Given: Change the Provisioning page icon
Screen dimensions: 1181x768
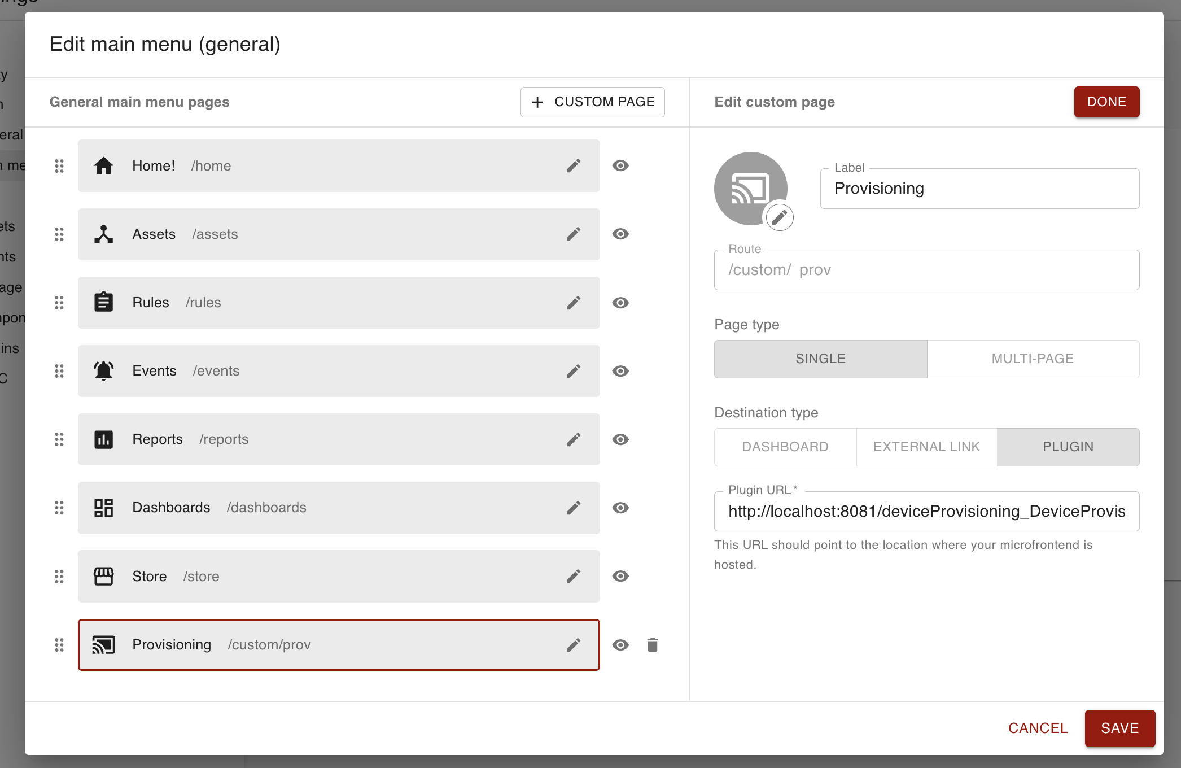Looking at the screenshot, I should click(780, 217).
